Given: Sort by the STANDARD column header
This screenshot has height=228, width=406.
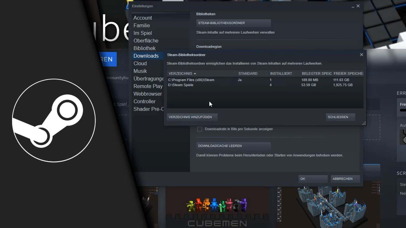Looking at the screenshot, I should tap(248, 73).
